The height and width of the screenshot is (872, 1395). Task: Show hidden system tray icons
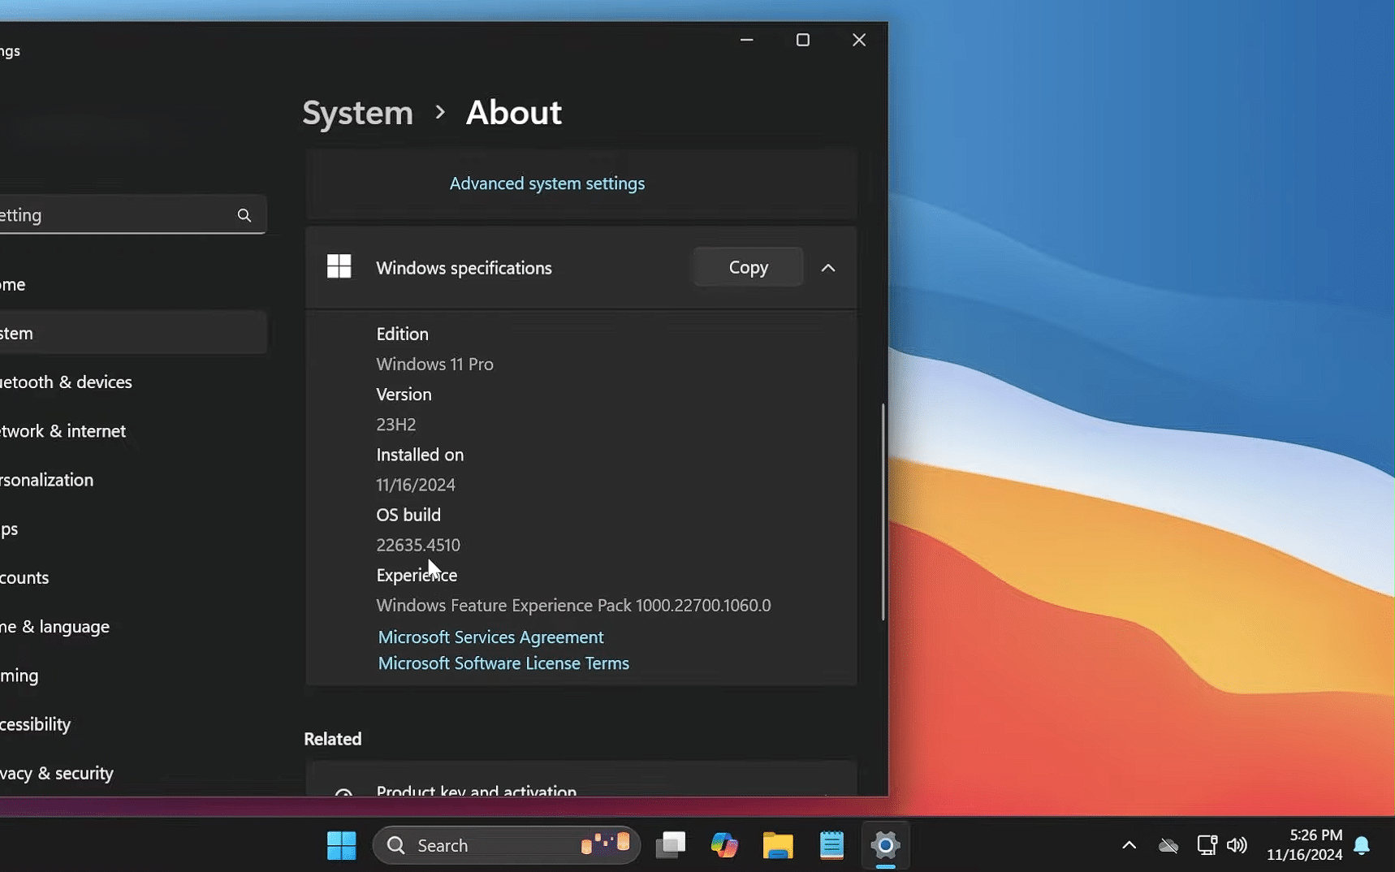[x=1129, y=845]
